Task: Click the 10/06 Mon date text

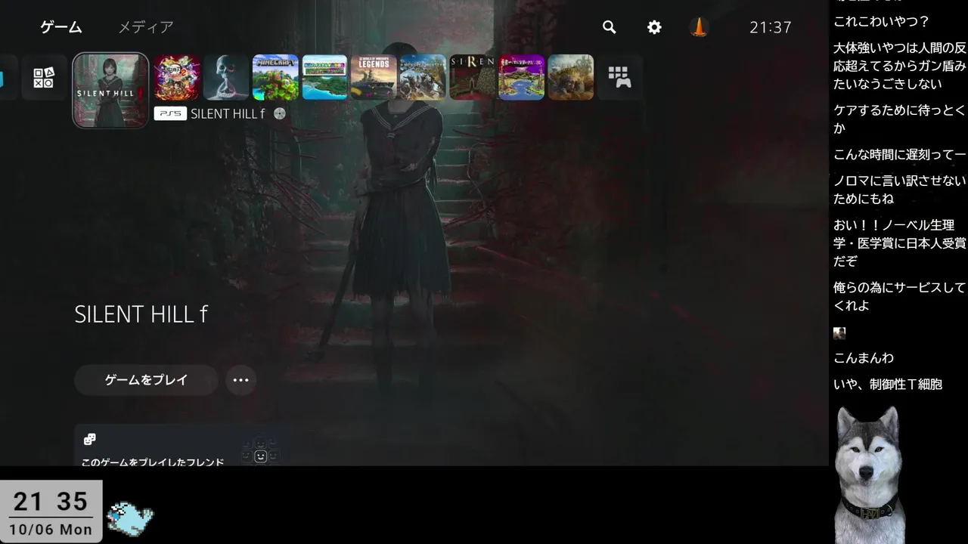Action: 51,530
